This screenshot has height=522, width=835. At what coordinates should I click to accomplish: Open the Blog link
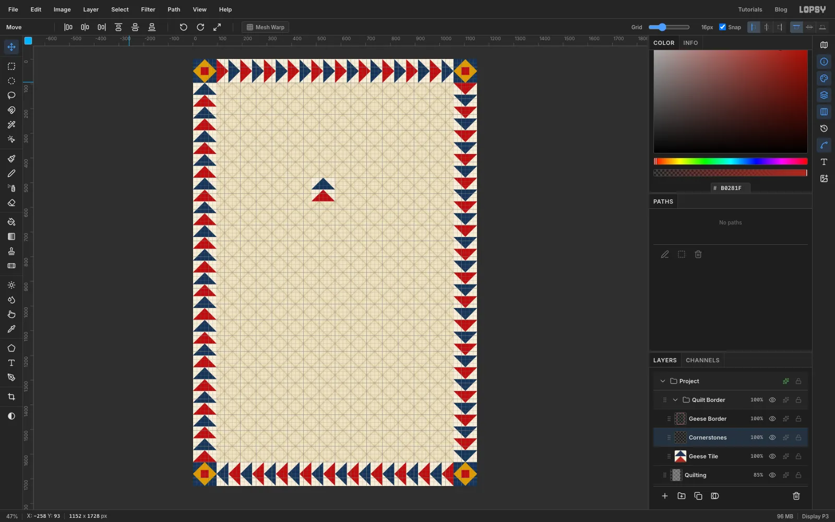781,9
